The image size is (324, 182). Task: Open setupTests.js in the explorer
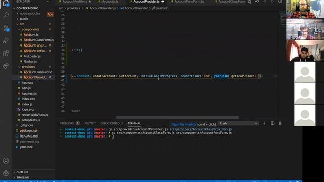(31, 120)
